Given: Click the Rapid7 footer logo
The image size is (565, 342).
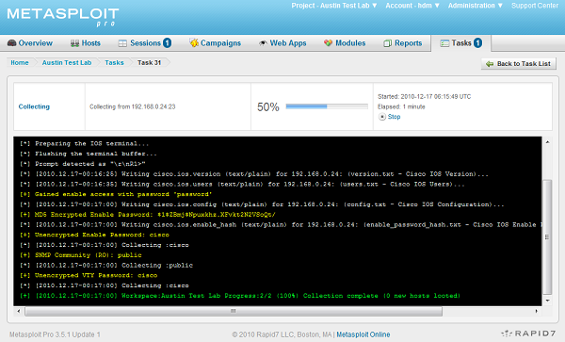Looking at the screenshot, I should 528,334.
